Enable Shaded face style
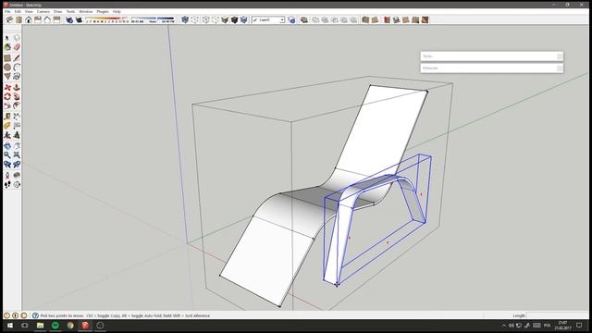592x333 pixels. [x=225, y=19]
